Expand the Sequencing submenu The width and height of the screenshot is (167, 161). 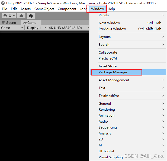tap(128, 127)
